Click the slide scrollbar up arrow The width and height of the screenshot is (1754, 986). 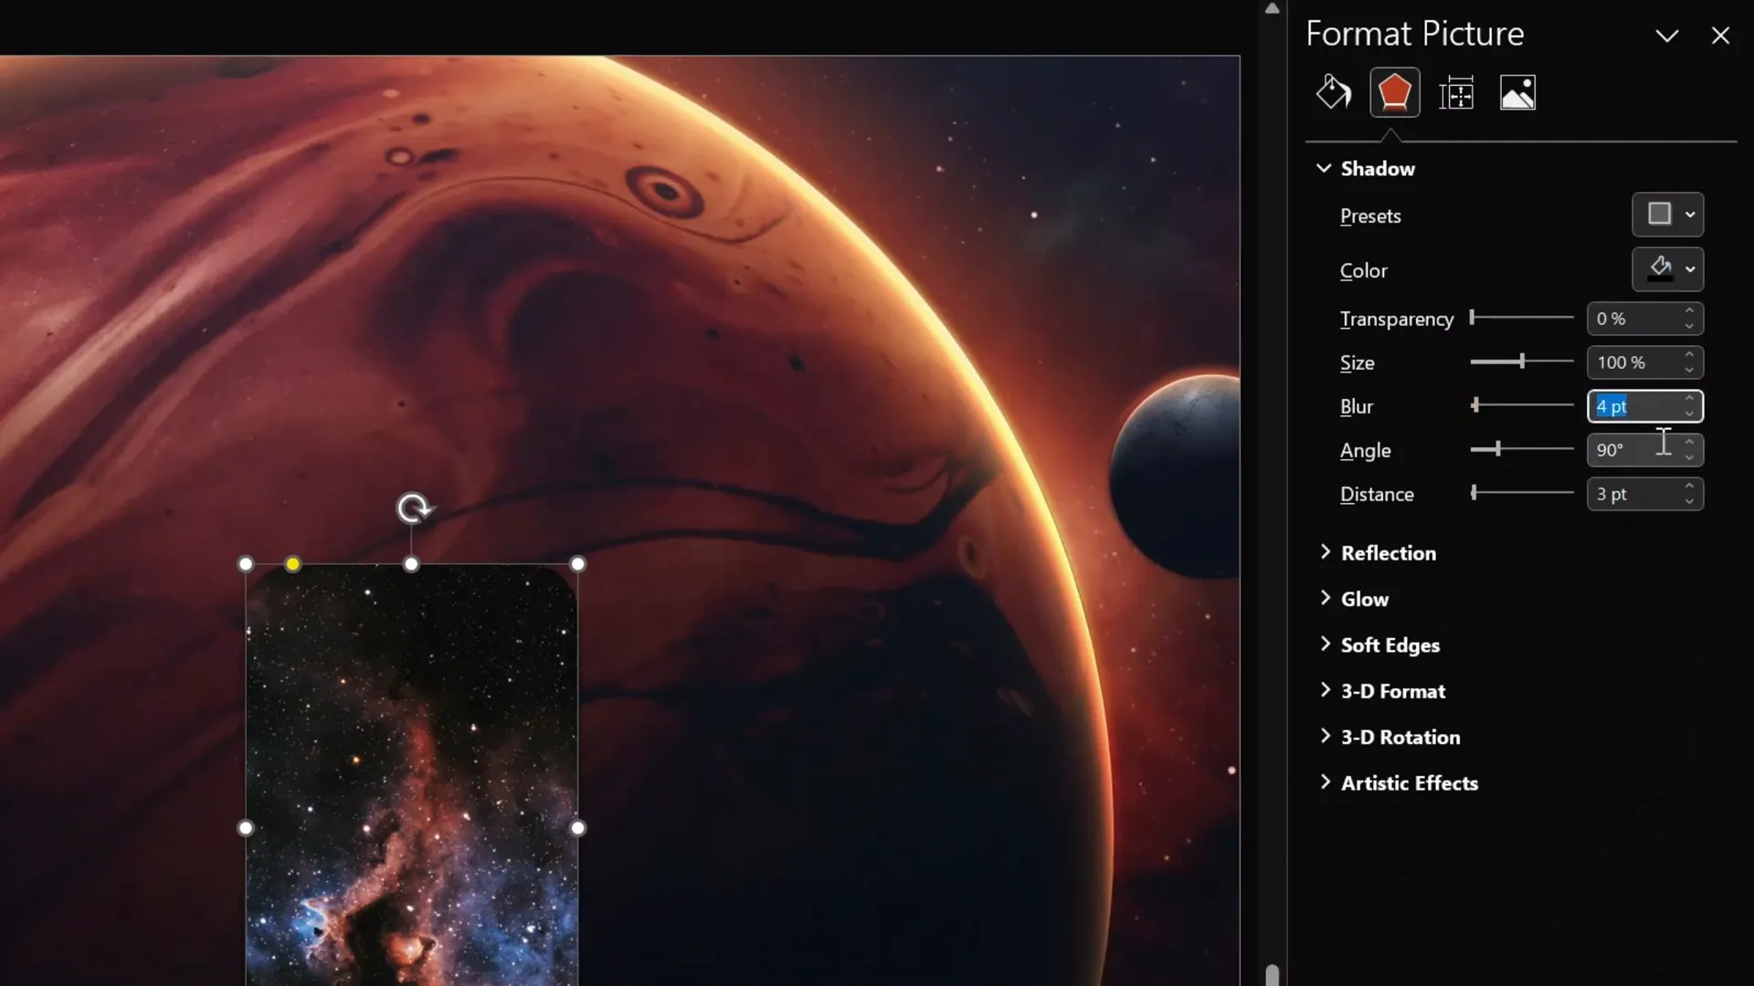pyautogui.click(x=1272, y=8)
